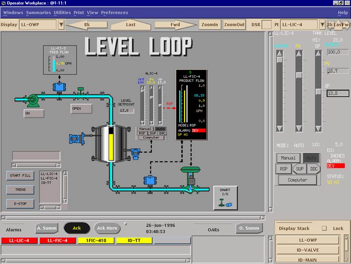The image size is (351, 264).
Task: Set right panel mode to RSP
Action: (283, 169)
